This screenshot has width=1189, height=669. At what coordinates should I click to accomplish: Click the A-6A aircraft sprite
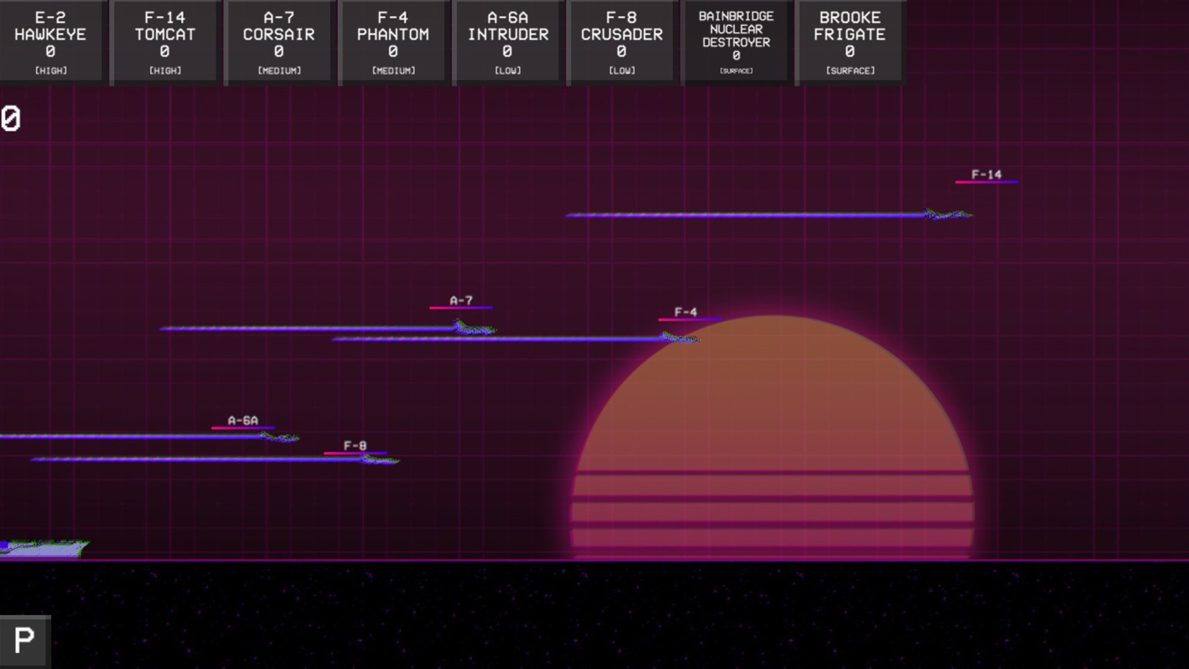(x=280, y=437)
